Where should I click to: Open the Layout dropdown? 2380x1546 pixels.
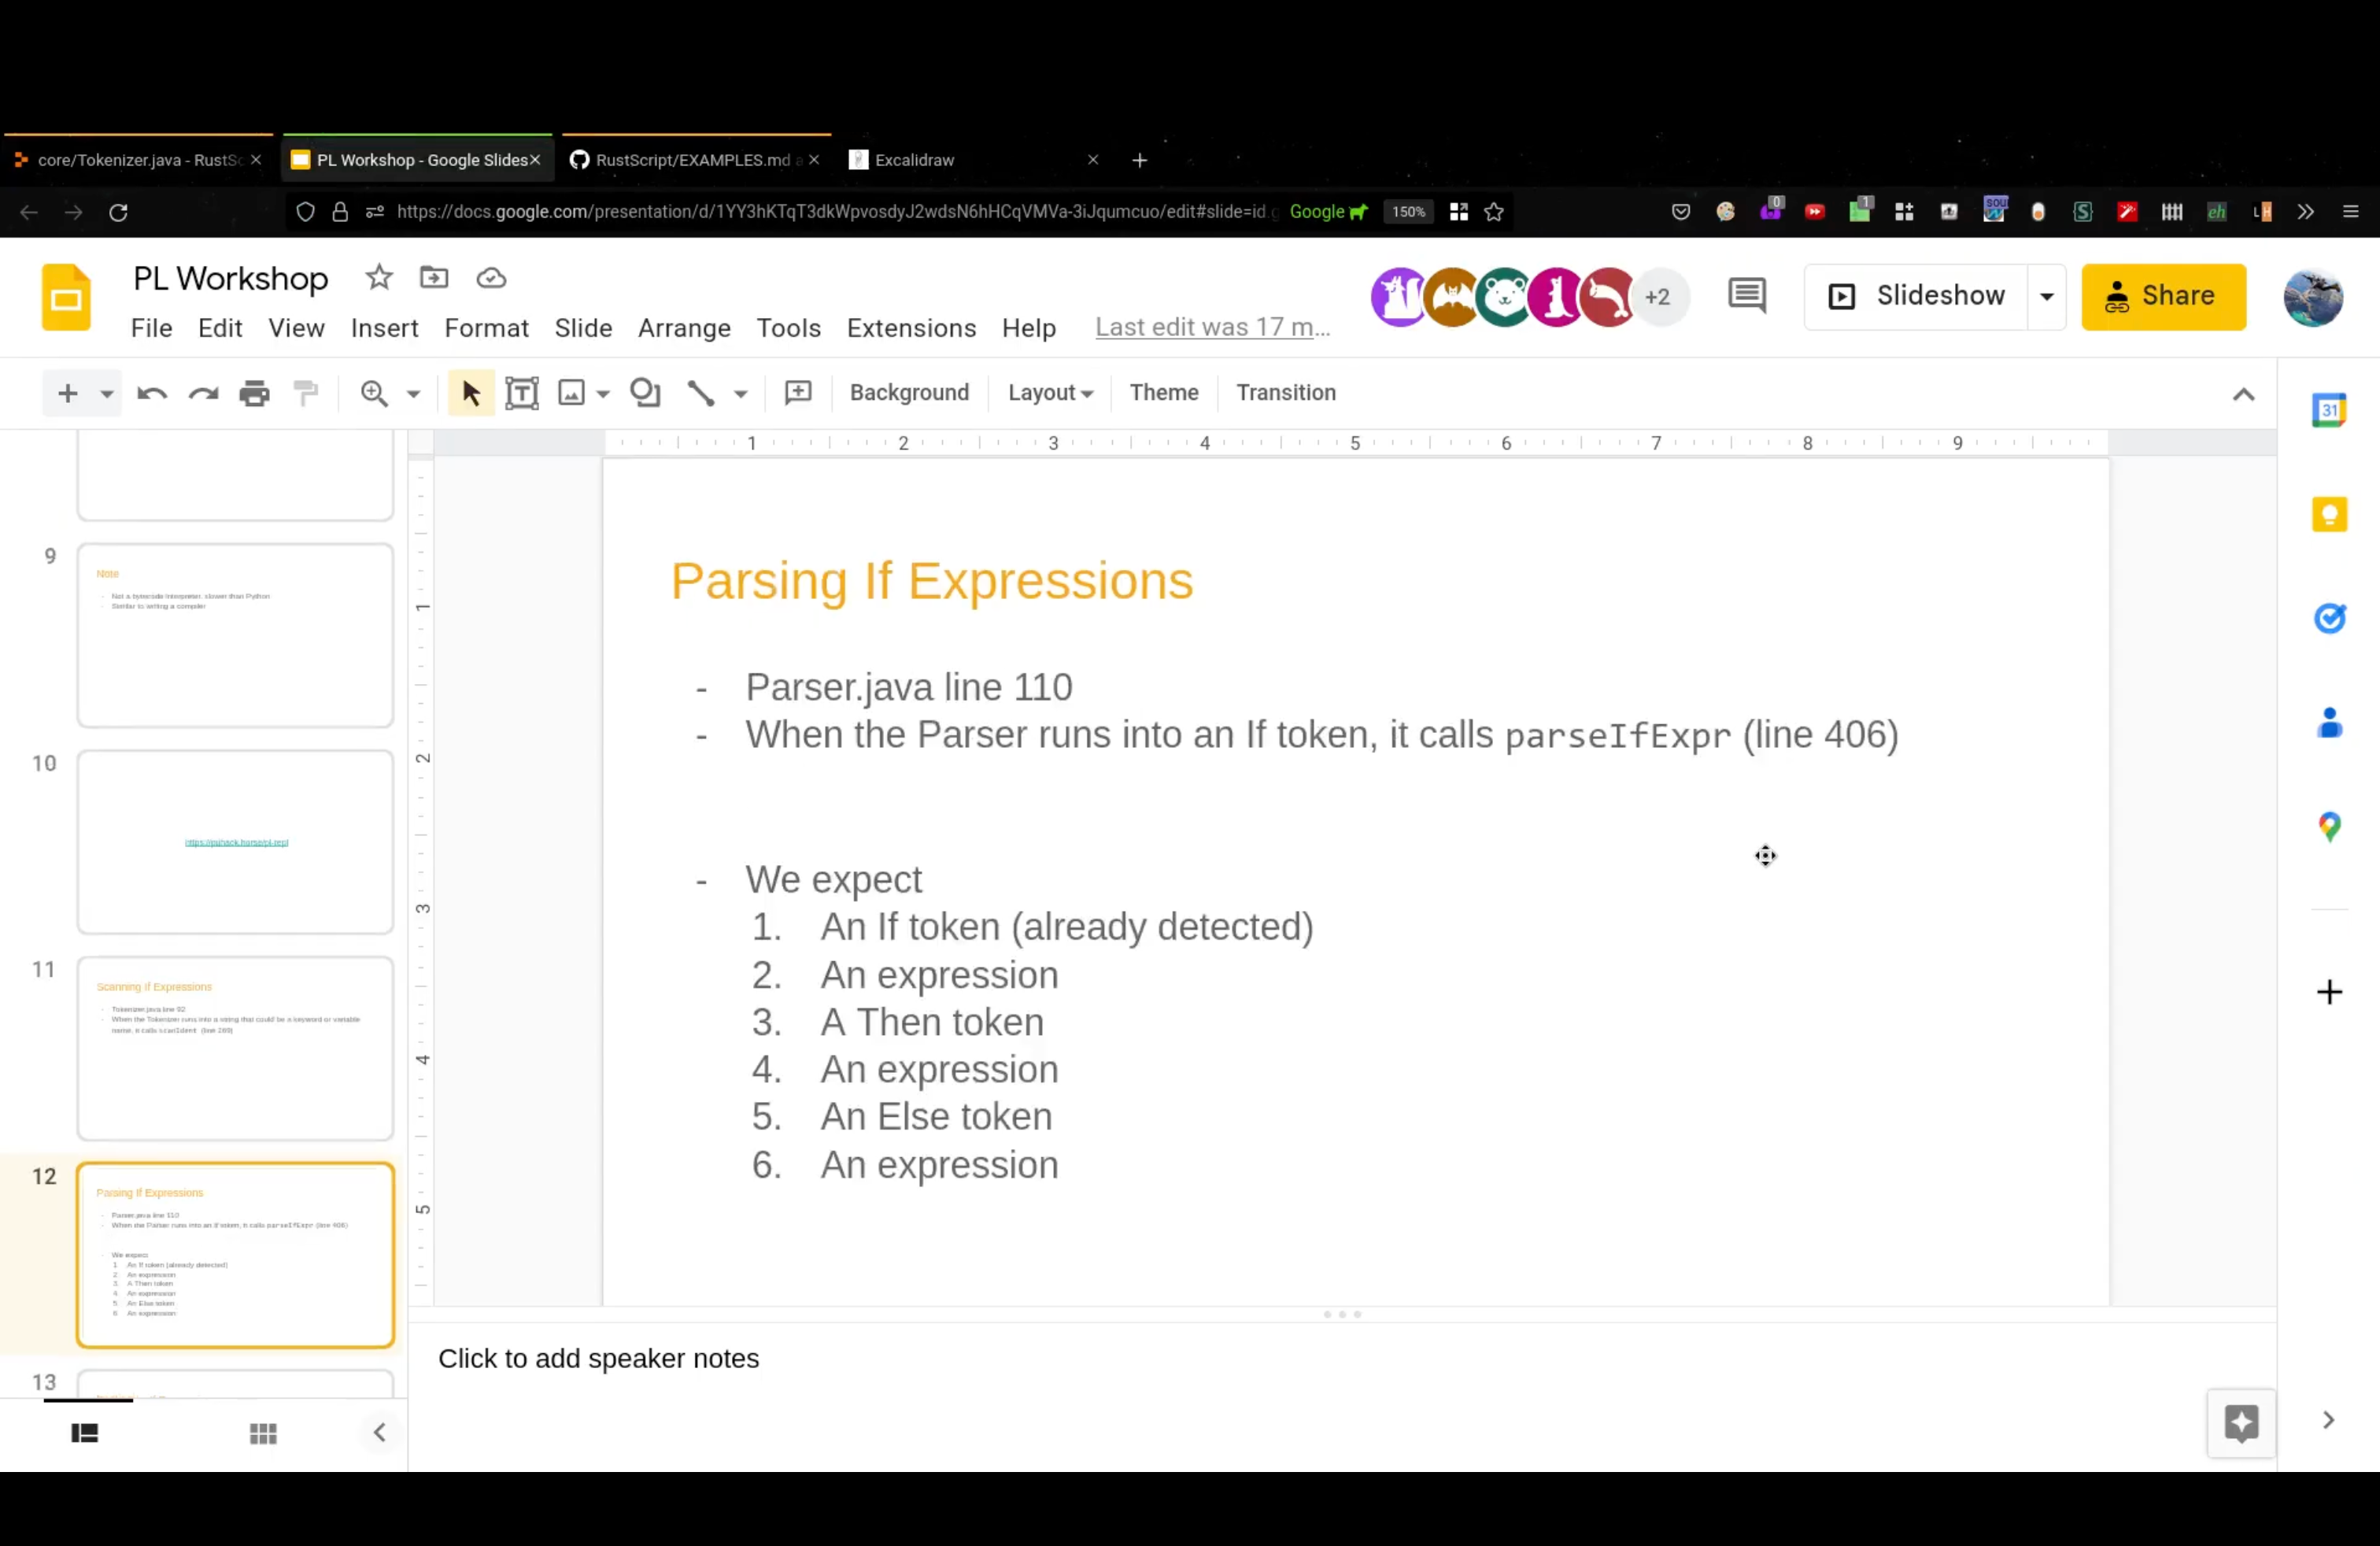pyautogui.click(x=1050, y=393)
